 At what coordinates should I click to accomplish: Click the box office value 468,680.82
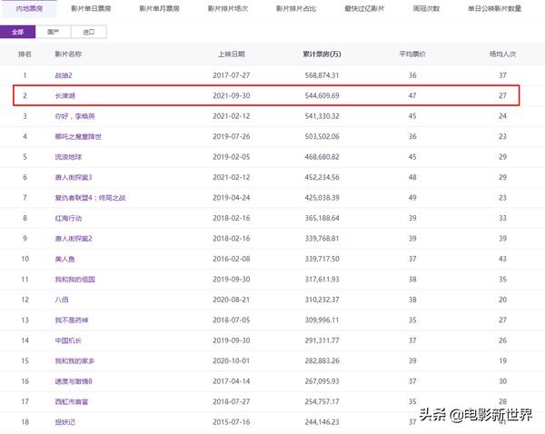pos(322,157)
